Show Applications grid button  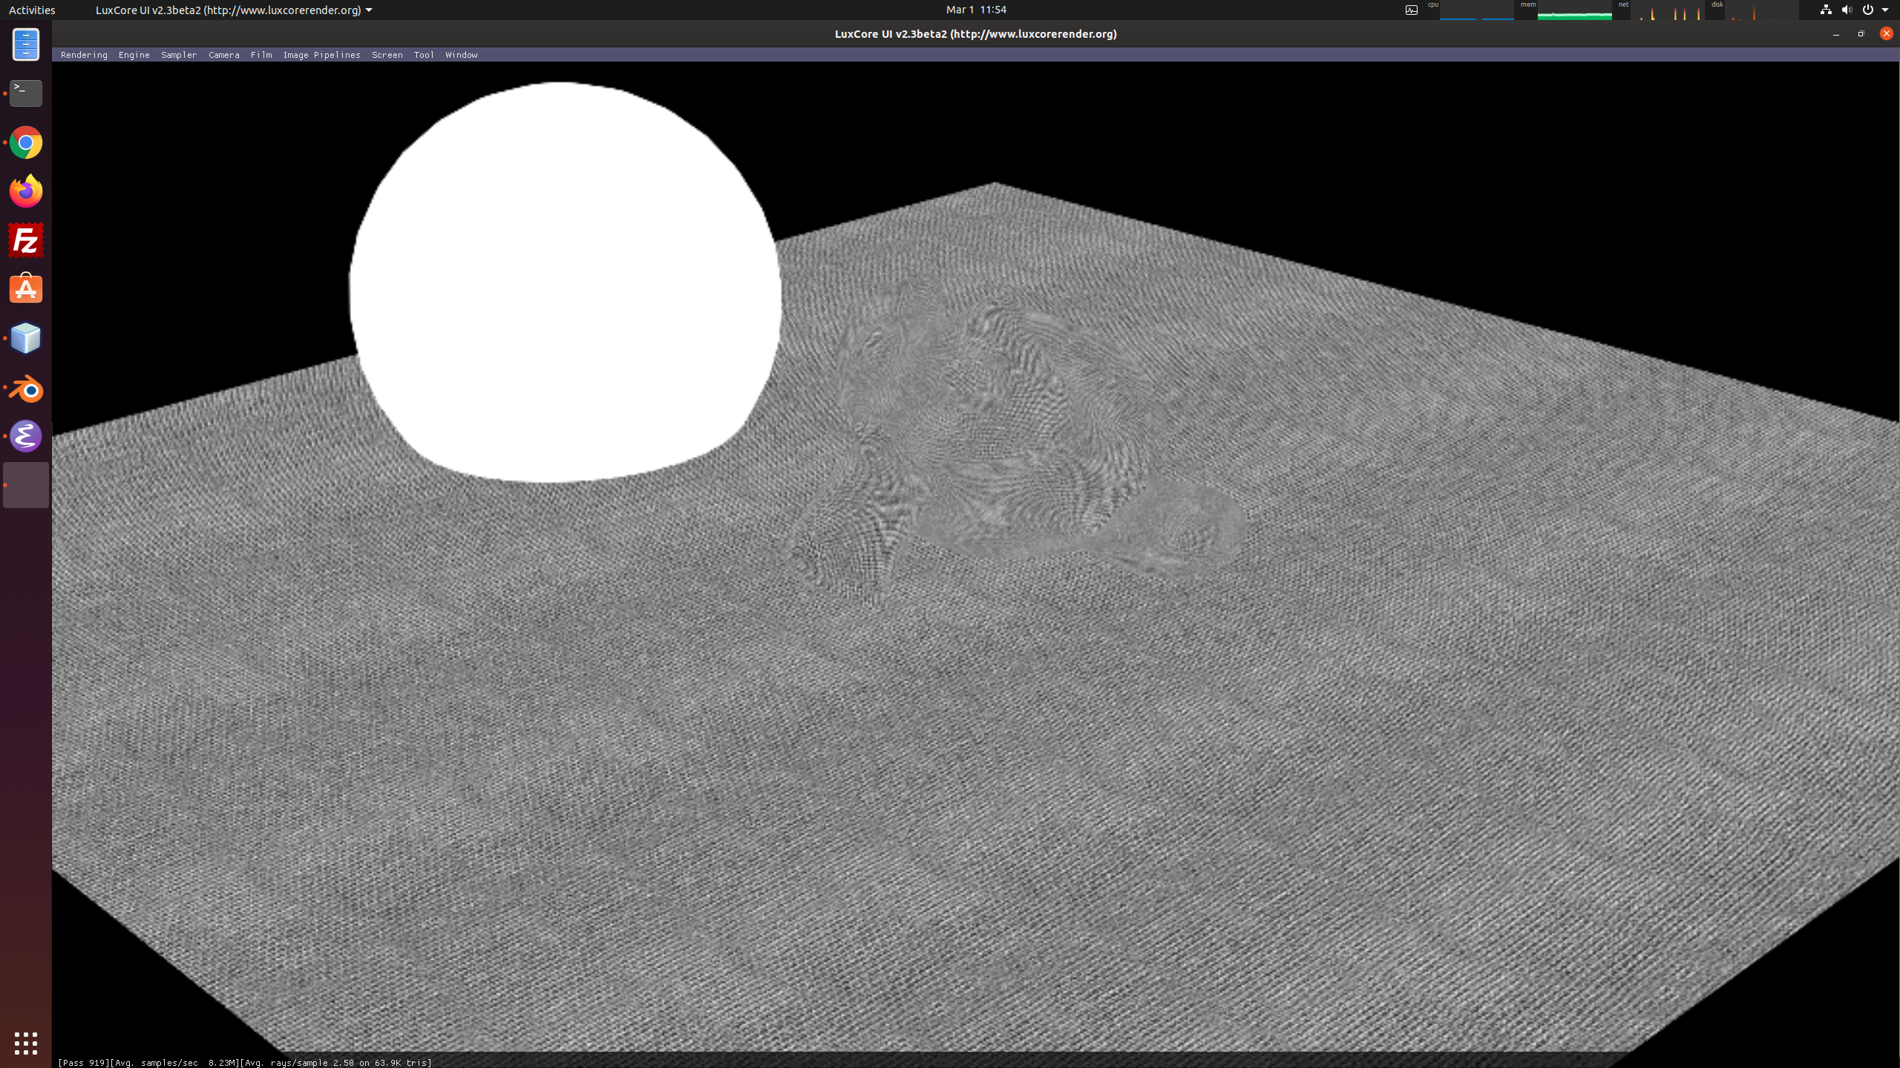[x=26, y=1043]
